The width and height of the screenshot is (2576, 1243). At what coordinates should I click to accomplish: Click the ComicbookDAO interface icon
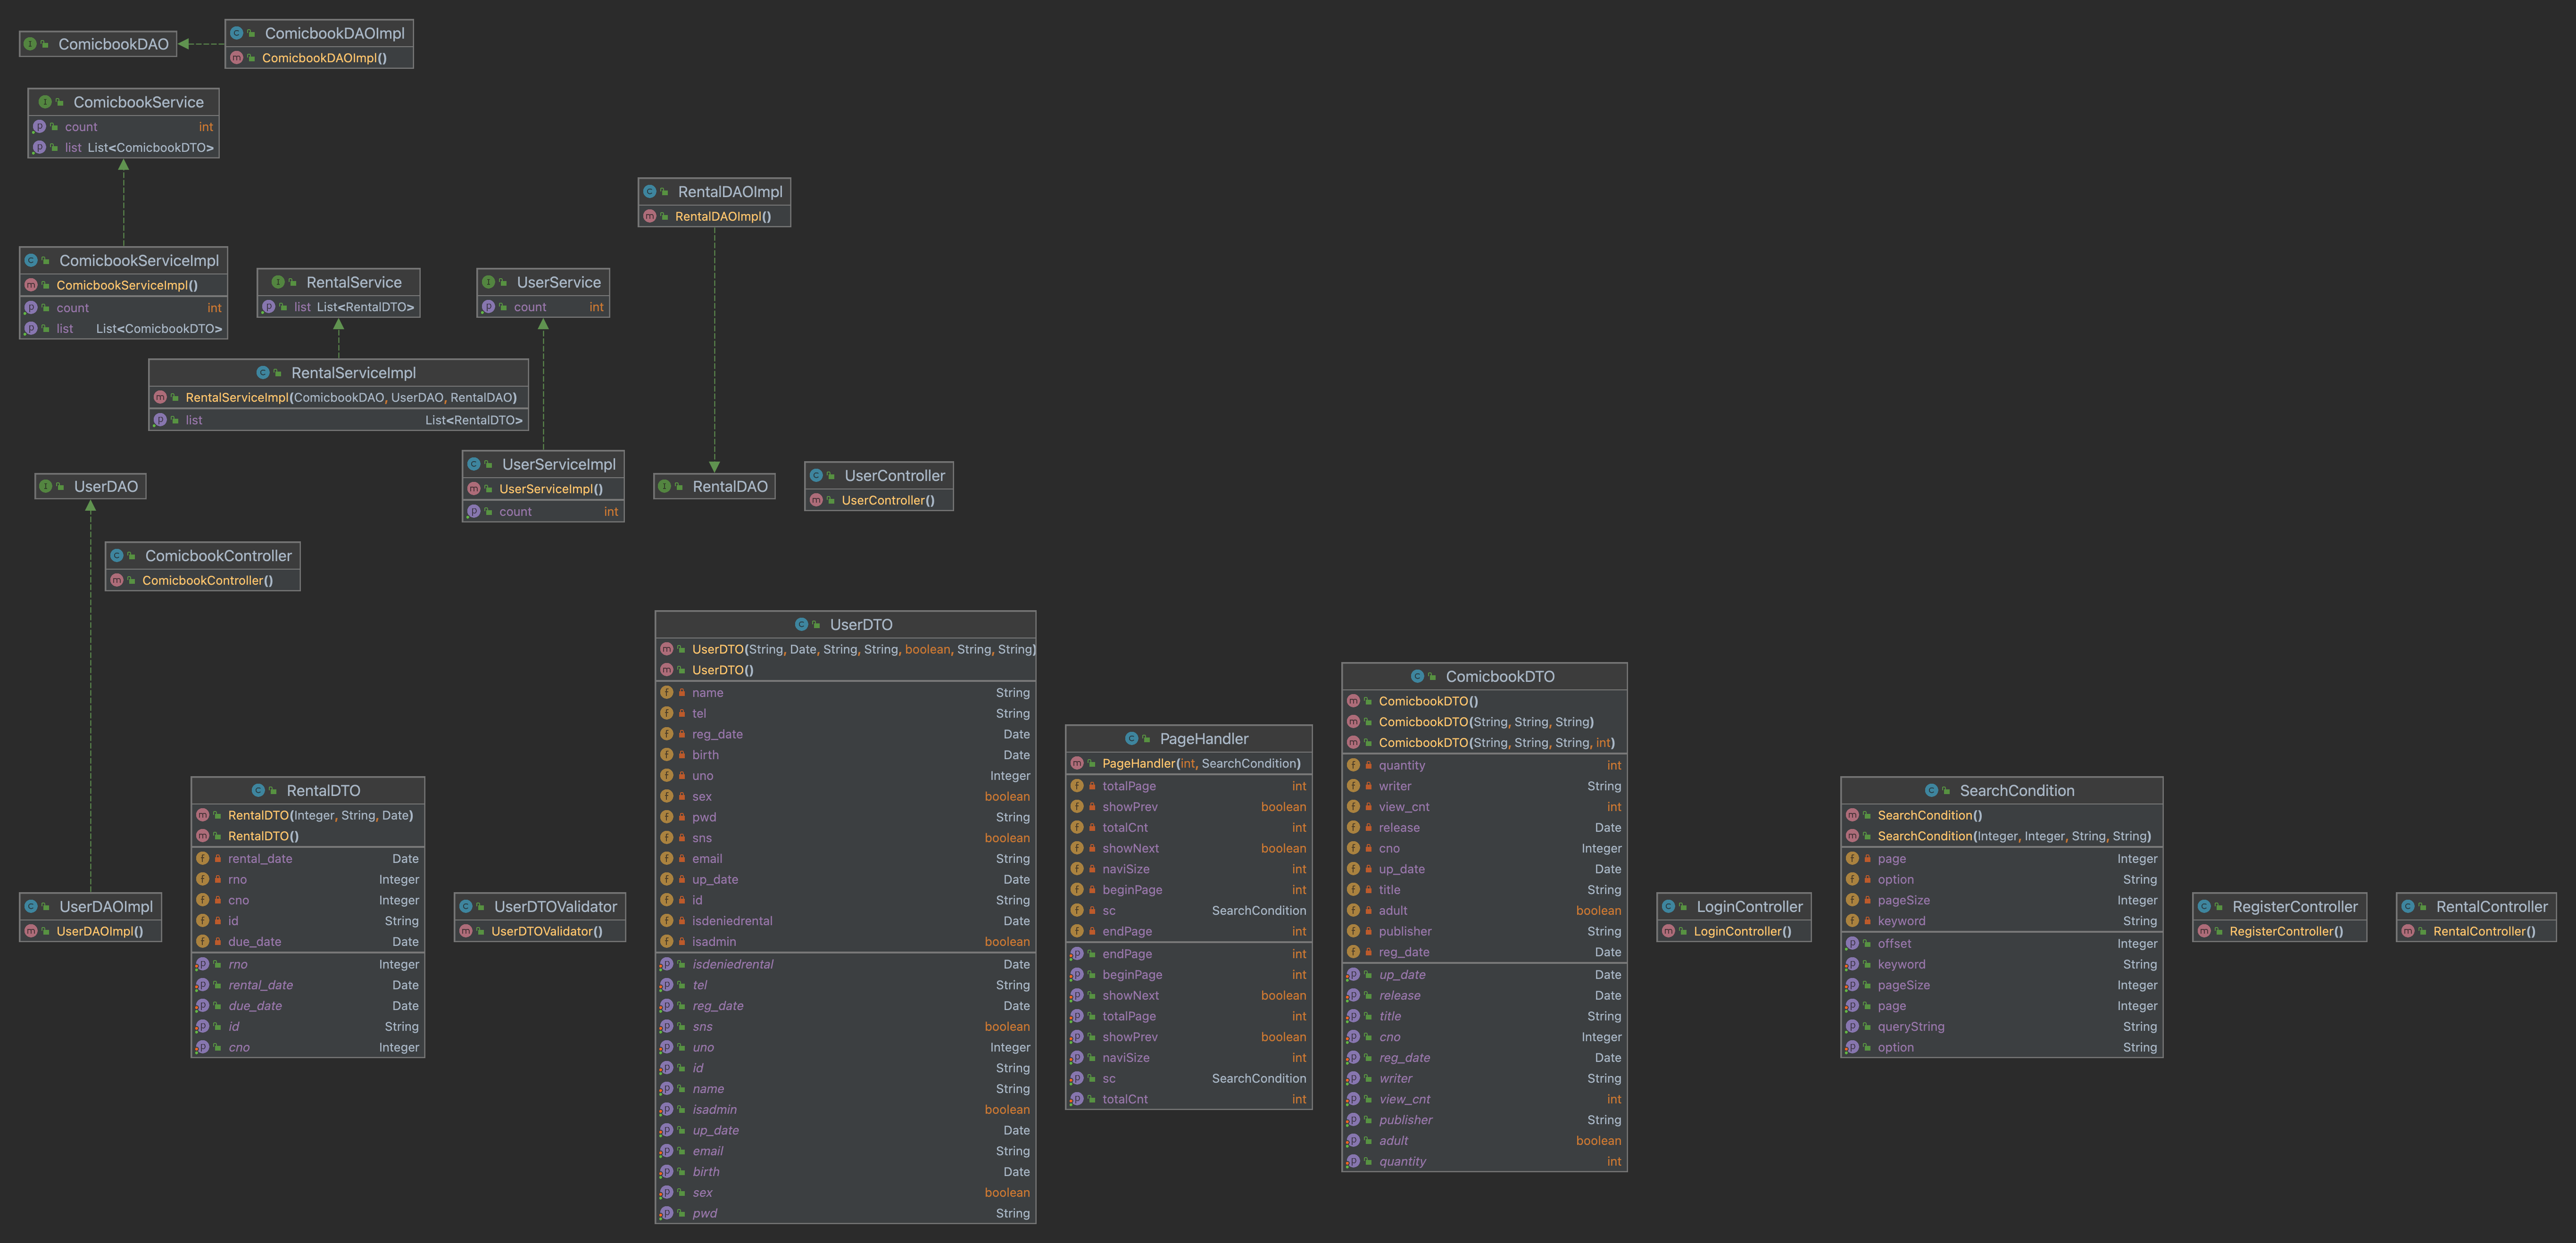pyautogui.click(x=30, y=44)
